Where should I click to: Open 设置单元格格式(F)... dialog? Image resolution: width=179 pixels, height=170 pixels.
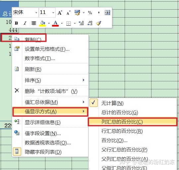(50, 49)
